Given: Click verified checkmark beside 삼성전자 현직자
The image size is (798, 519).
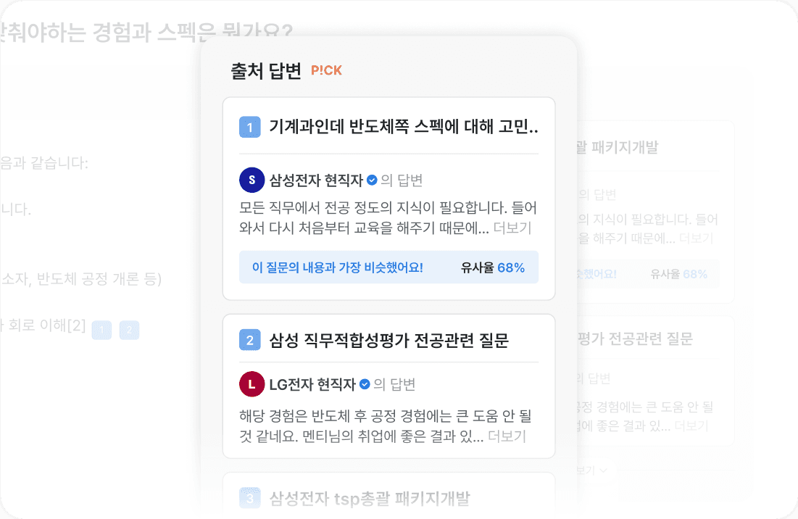Looking at the screenshot, I should point(372,180).
